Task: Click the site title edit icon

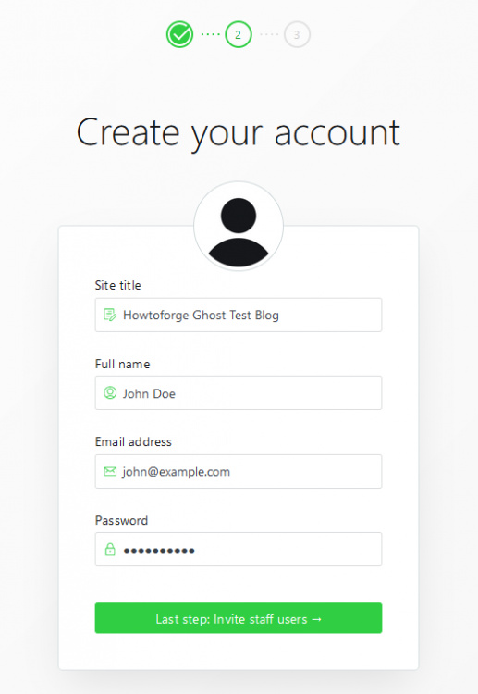Action: coord(110,315)
